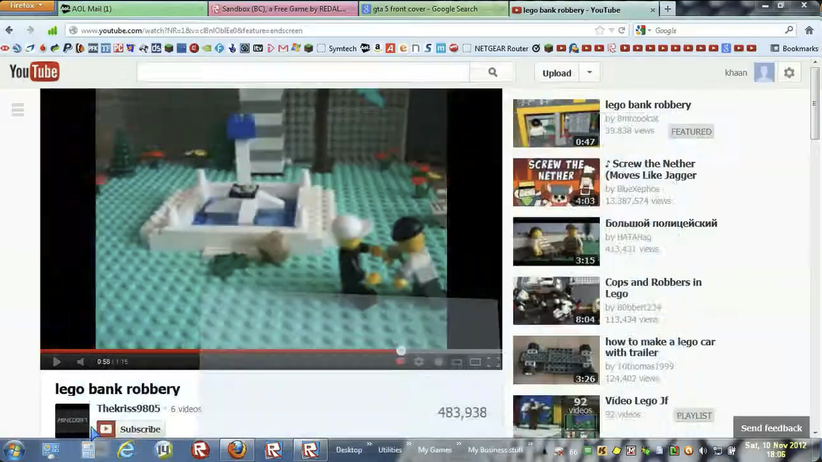Subscribe to Thekriss9805 channel
Image resolution: width=822 pixels, height=462 pixels.
point(130,429)
